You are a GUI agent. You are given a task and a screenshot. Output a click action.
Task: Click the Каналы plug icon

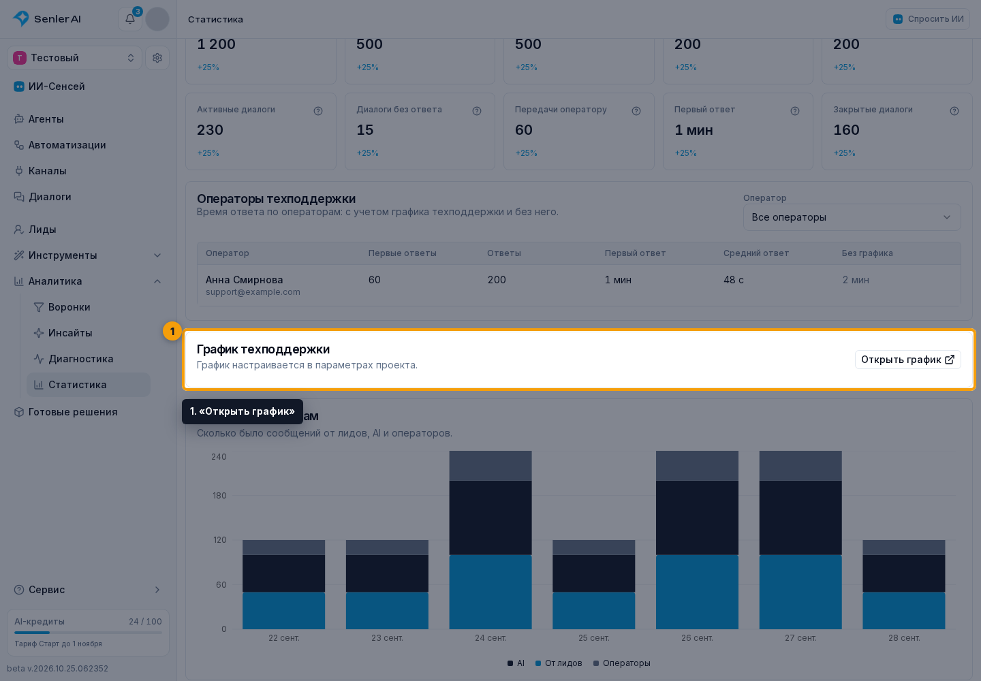tap(19, 171)
